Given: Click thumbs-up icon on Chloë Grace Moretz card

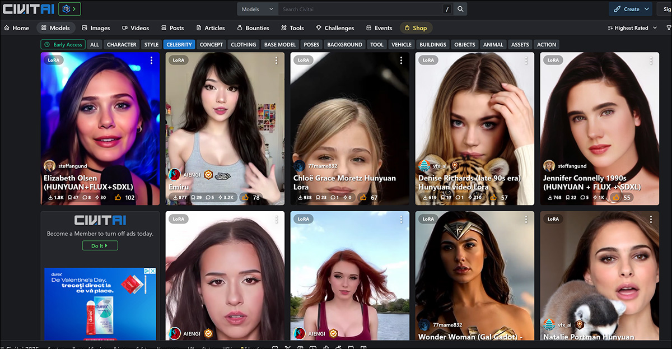Looking at the screenshot, I should (x=363, y=198).
